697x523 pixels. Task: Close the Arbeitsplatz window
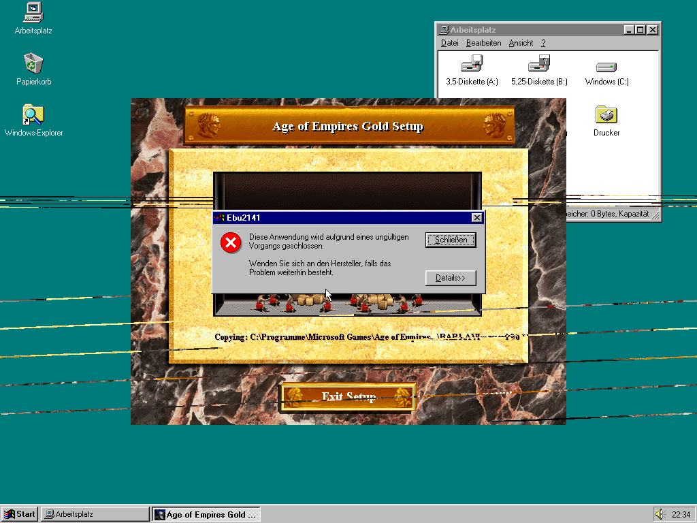(653, 30)
